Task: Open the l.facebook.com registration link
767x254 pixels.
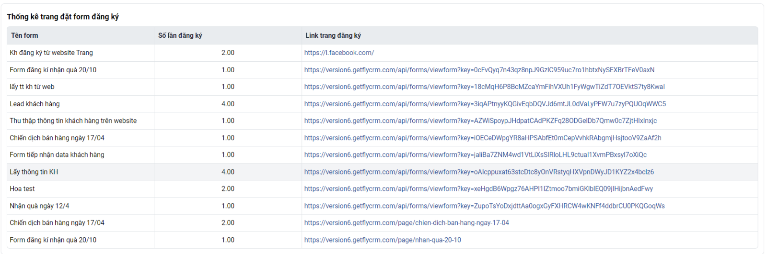Action: [339, 53]
